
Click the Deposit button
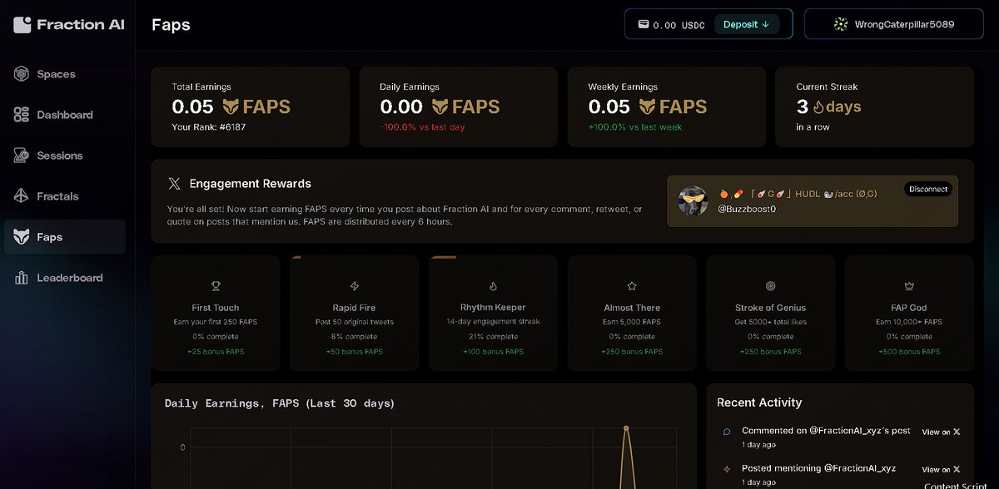746,24
